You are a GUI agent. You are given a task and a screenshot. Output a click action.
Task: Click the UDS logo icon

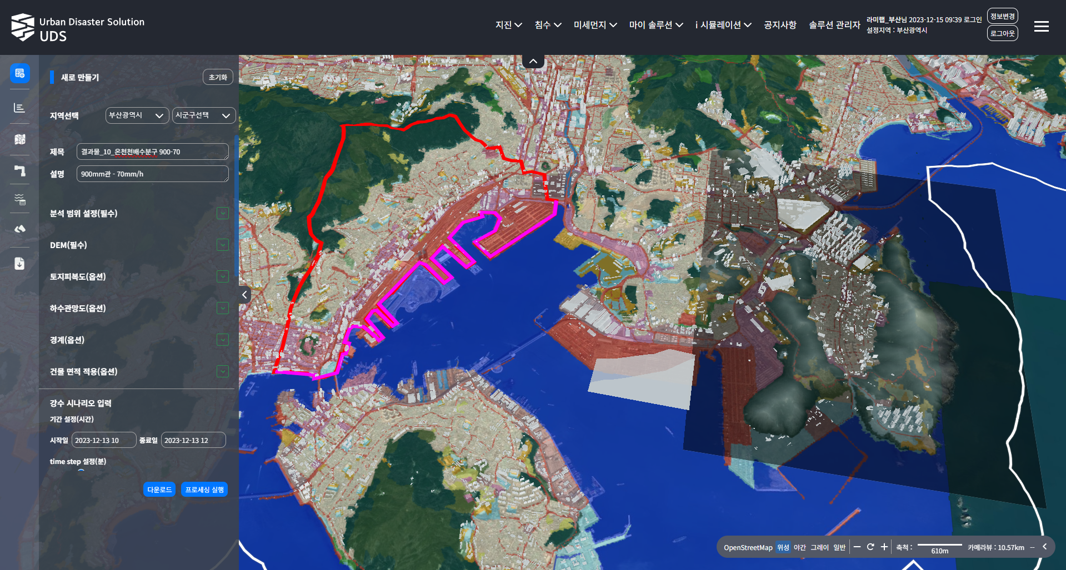pos(23,27)
